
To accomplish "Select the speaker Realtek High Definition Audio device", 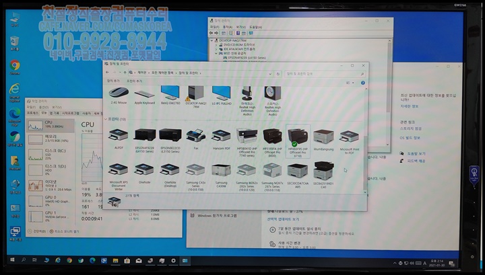I will [x=273, y=101].
